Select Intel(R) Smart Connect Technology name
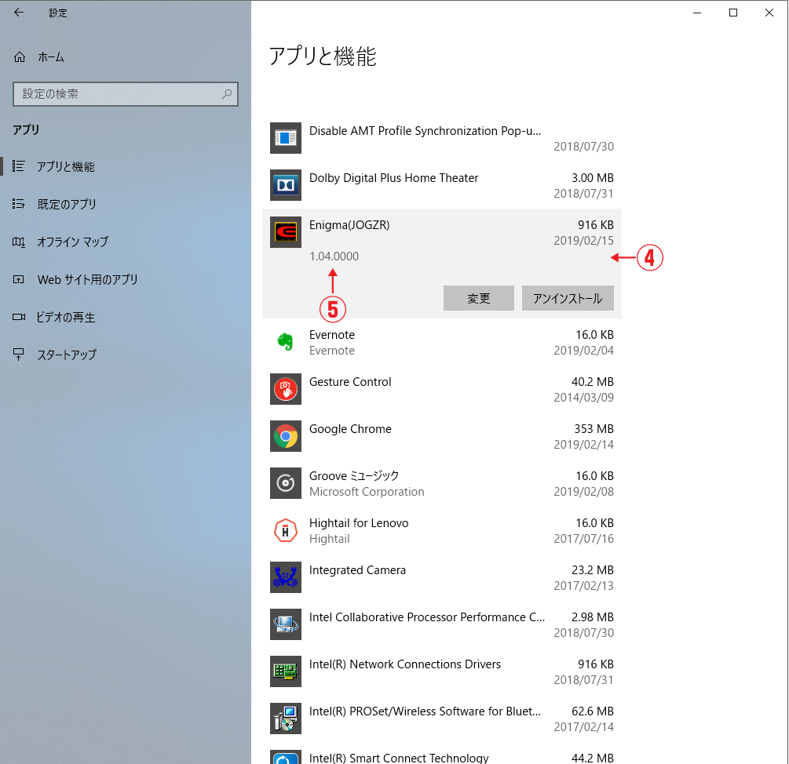 tap(399, 758)
